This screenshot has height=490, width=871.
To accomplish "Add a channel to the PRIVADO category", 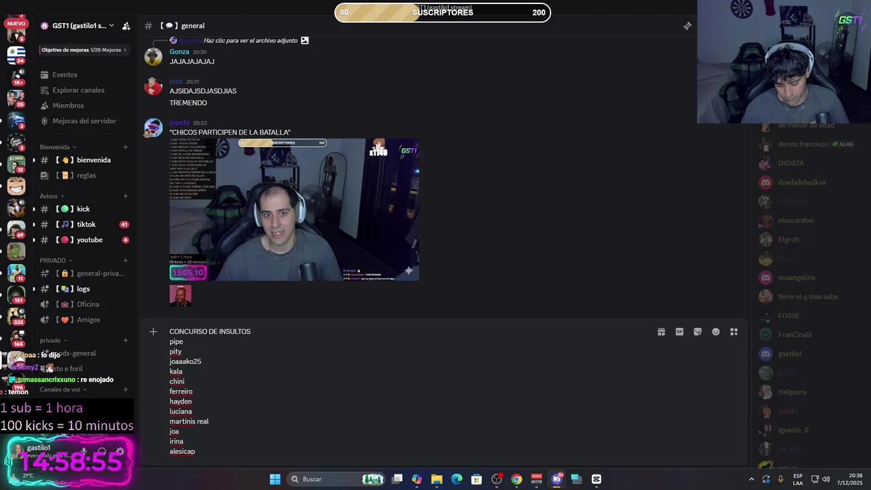I will coord(125,261).
